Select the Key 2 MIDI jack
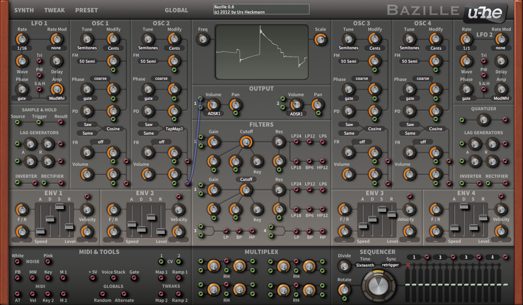 point(48,294)
